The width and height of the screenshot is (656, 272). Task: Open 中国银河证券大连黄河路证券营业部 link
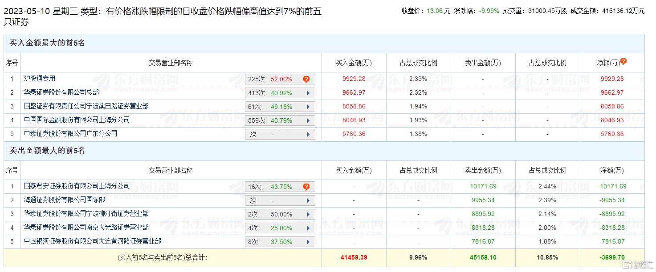coord(93,241)
